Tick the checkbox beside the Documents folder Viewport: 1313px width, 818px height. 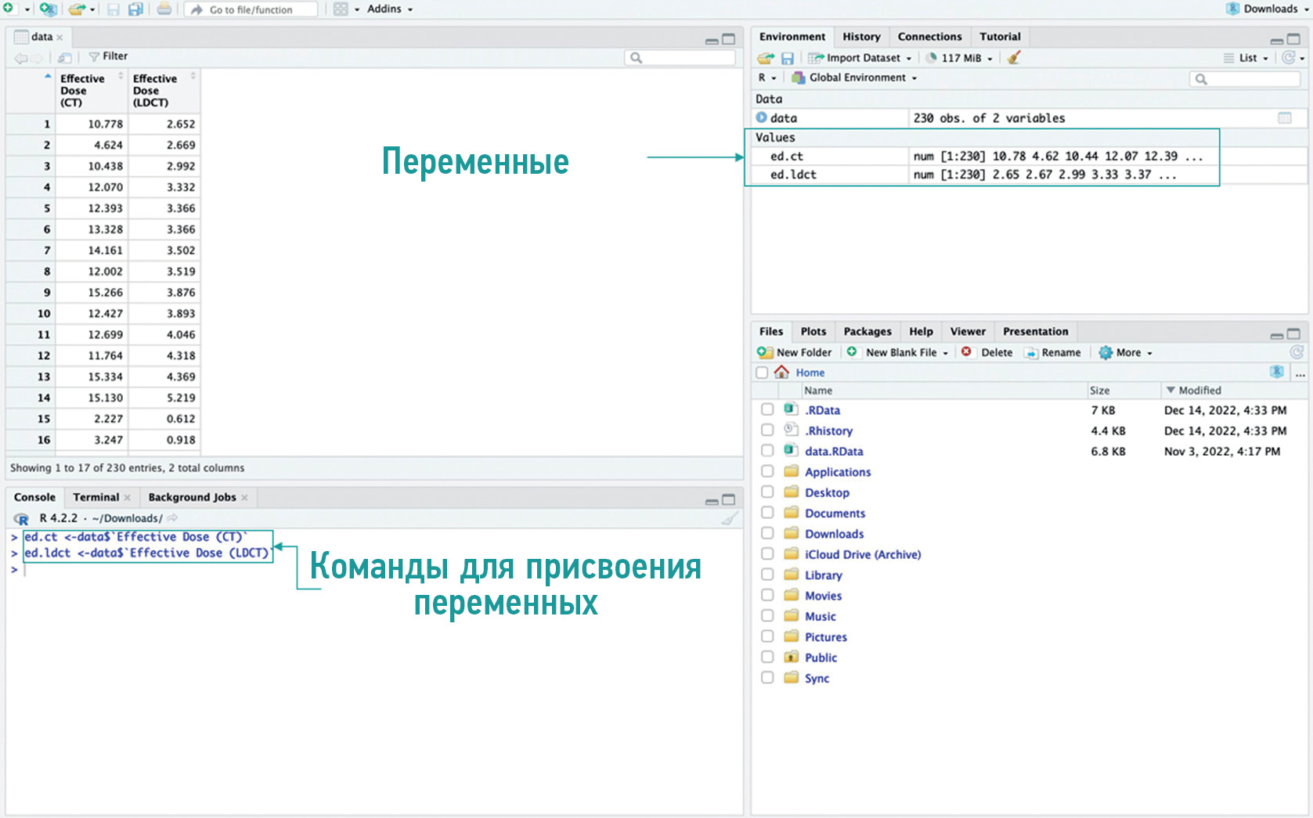pos(767,513)
